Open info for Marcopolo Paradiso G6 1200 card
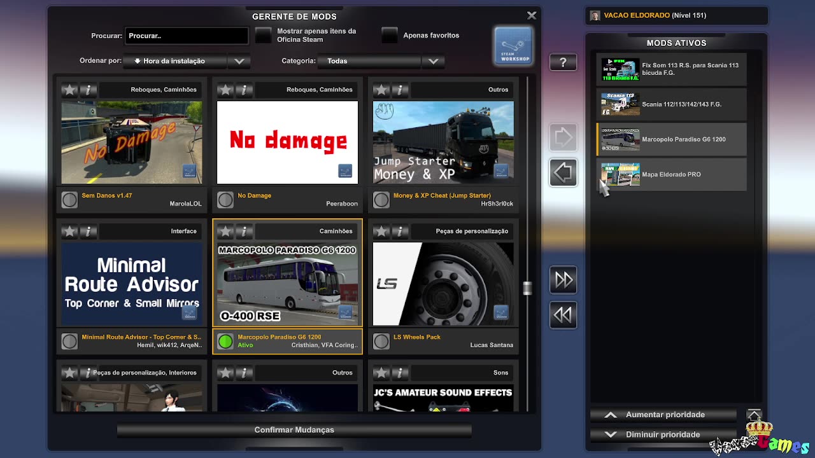The image size is (815, 458). tap(244, 232)
